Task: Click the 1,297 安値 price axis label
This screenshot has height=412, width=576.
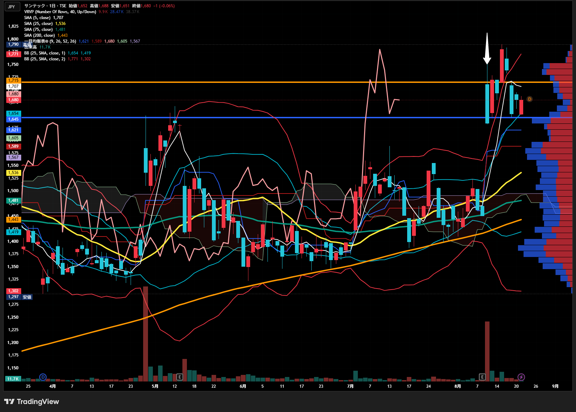Action: (19, 297)
